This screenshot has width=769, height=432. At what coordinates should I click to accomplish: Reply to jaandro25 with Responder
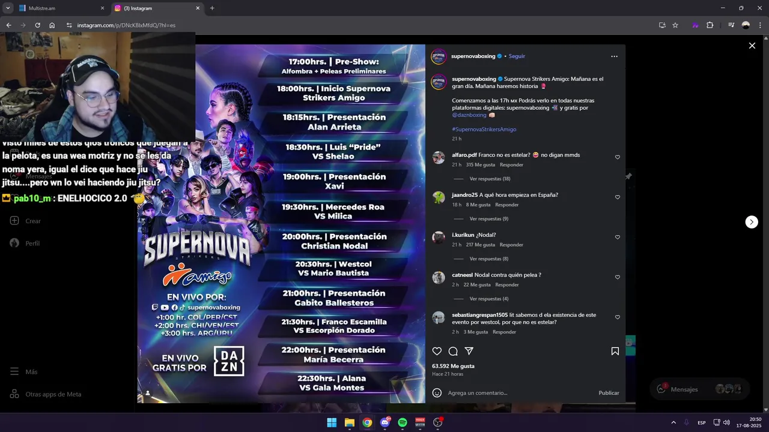point(506,205)
